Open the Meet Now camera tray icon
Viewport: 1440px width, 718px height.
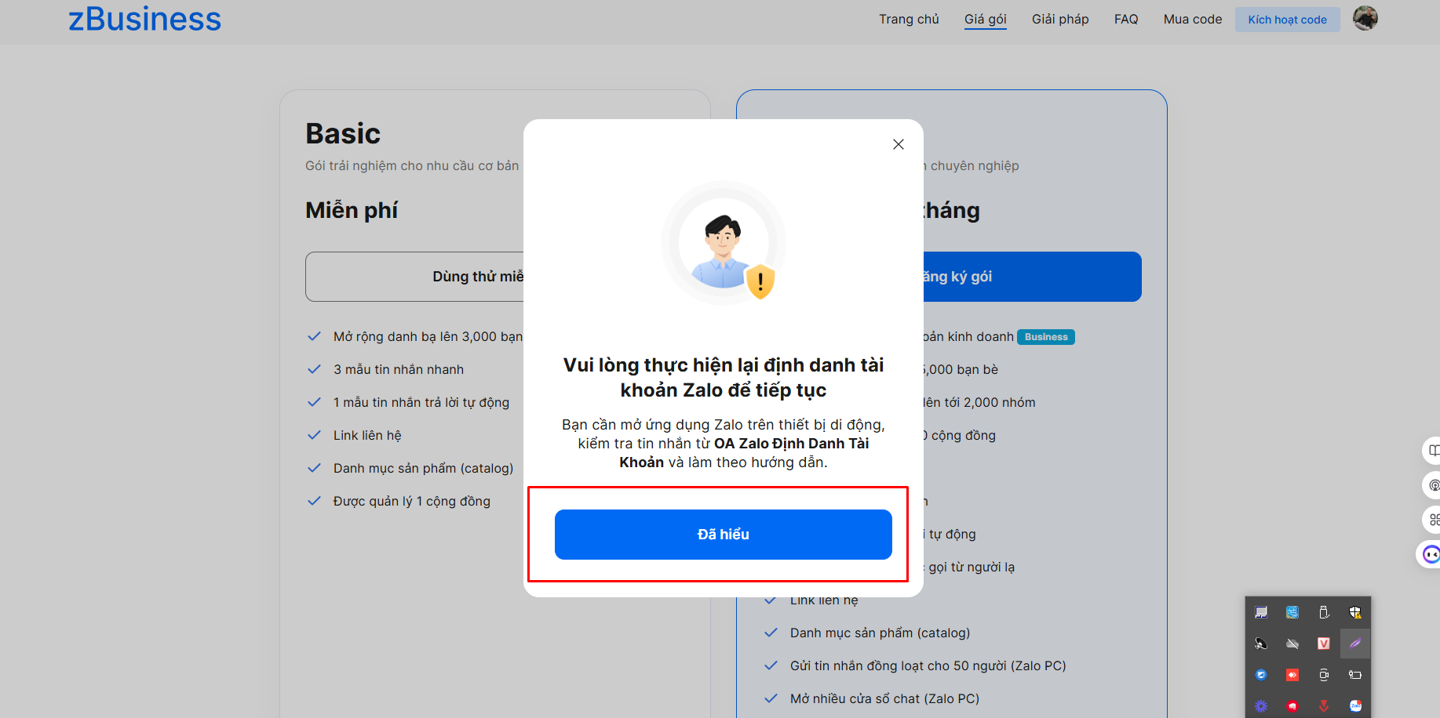click(x=1324, y=675)
